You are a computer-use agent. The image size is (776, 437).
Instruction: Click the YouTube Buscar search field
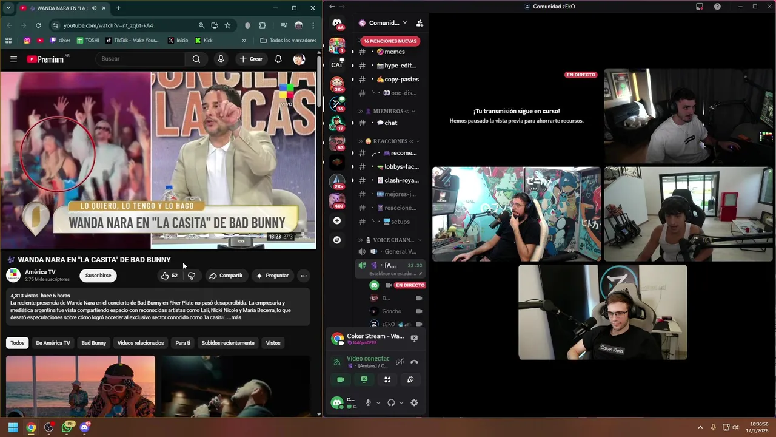(x=141, y=59)
